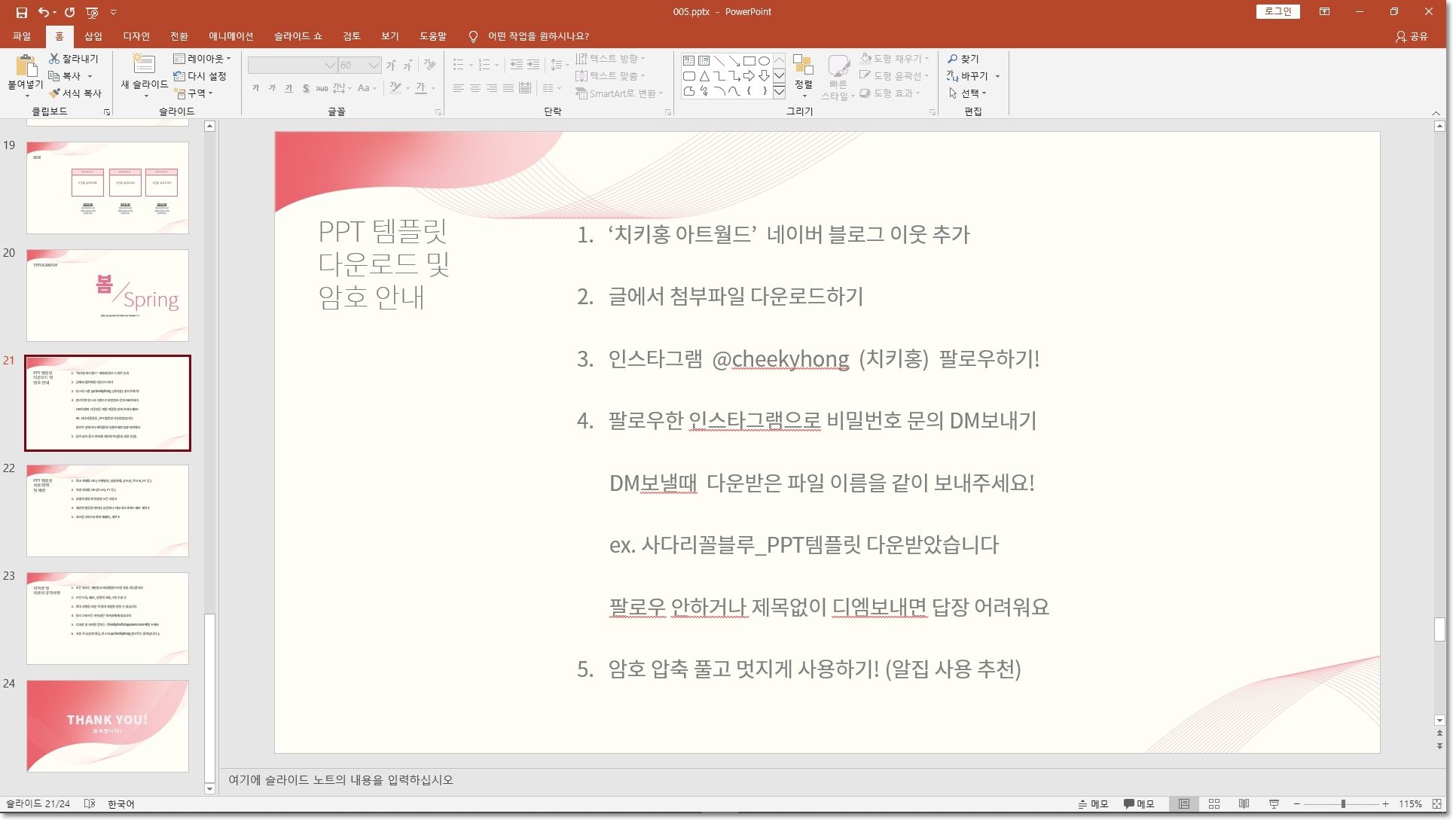Click the Save icon in quick access toolbar
Screen dimensions: 1453x820
[x=21, y=12]
